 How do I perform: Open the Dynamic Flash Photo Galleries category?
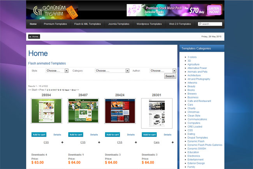click(205, 145)
